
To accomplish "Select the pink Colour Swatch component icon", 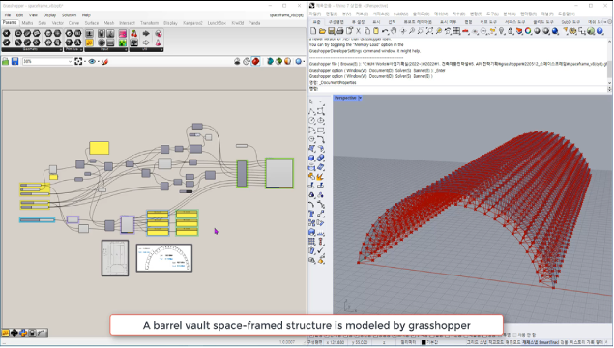I will (x=123, y=34).
